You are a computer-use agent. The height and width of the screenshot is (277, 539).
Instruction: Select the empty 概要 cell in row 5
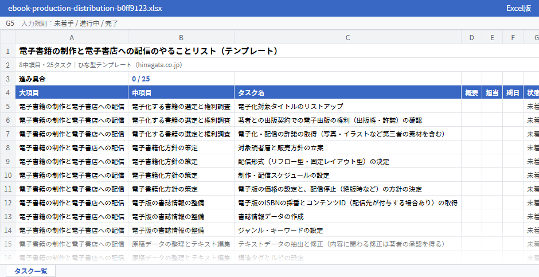(471, 106)
